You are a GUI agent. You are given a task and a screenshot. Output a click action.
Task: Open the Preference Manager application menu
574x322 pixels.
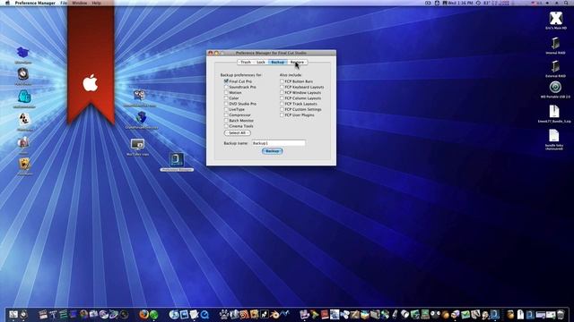click(x=35, y=3)
